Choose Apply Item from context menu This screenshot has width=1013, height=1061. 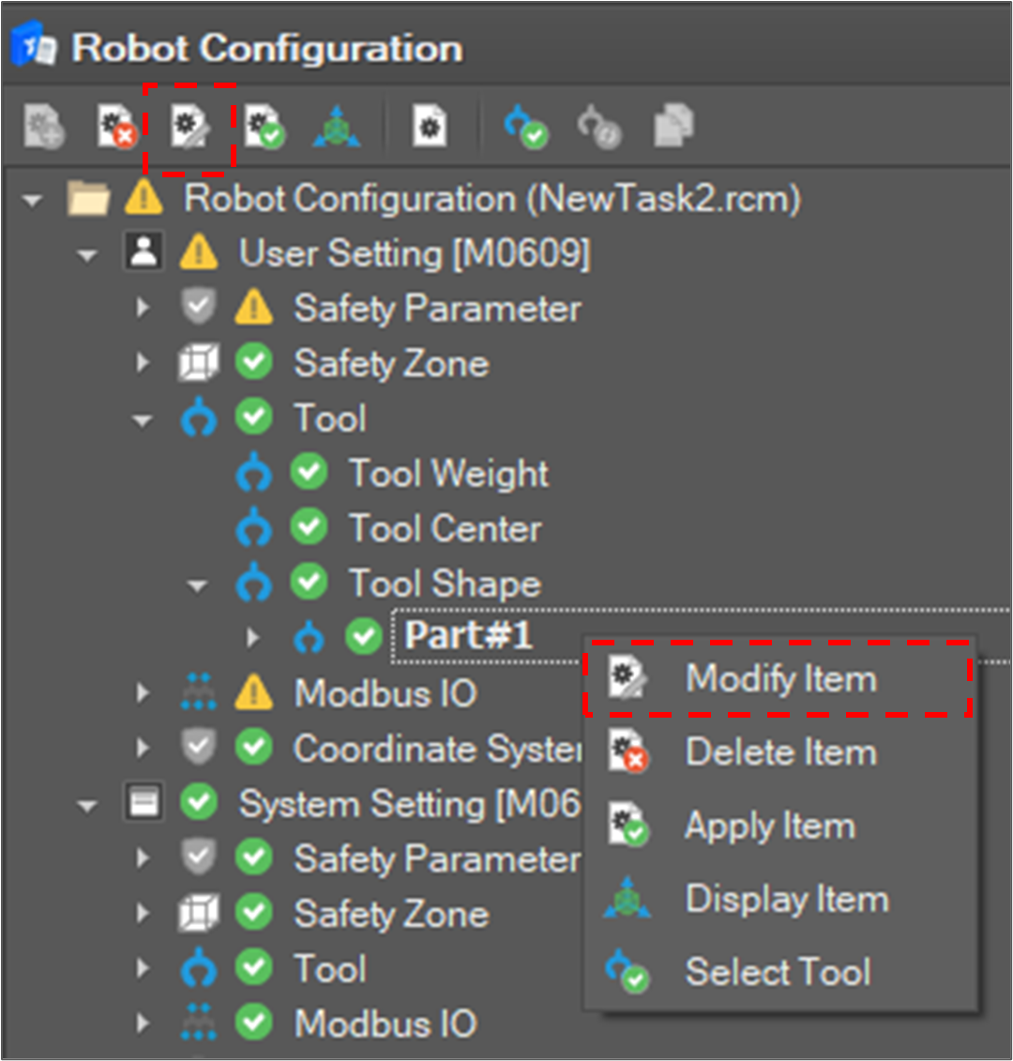(x=769, y=826)
